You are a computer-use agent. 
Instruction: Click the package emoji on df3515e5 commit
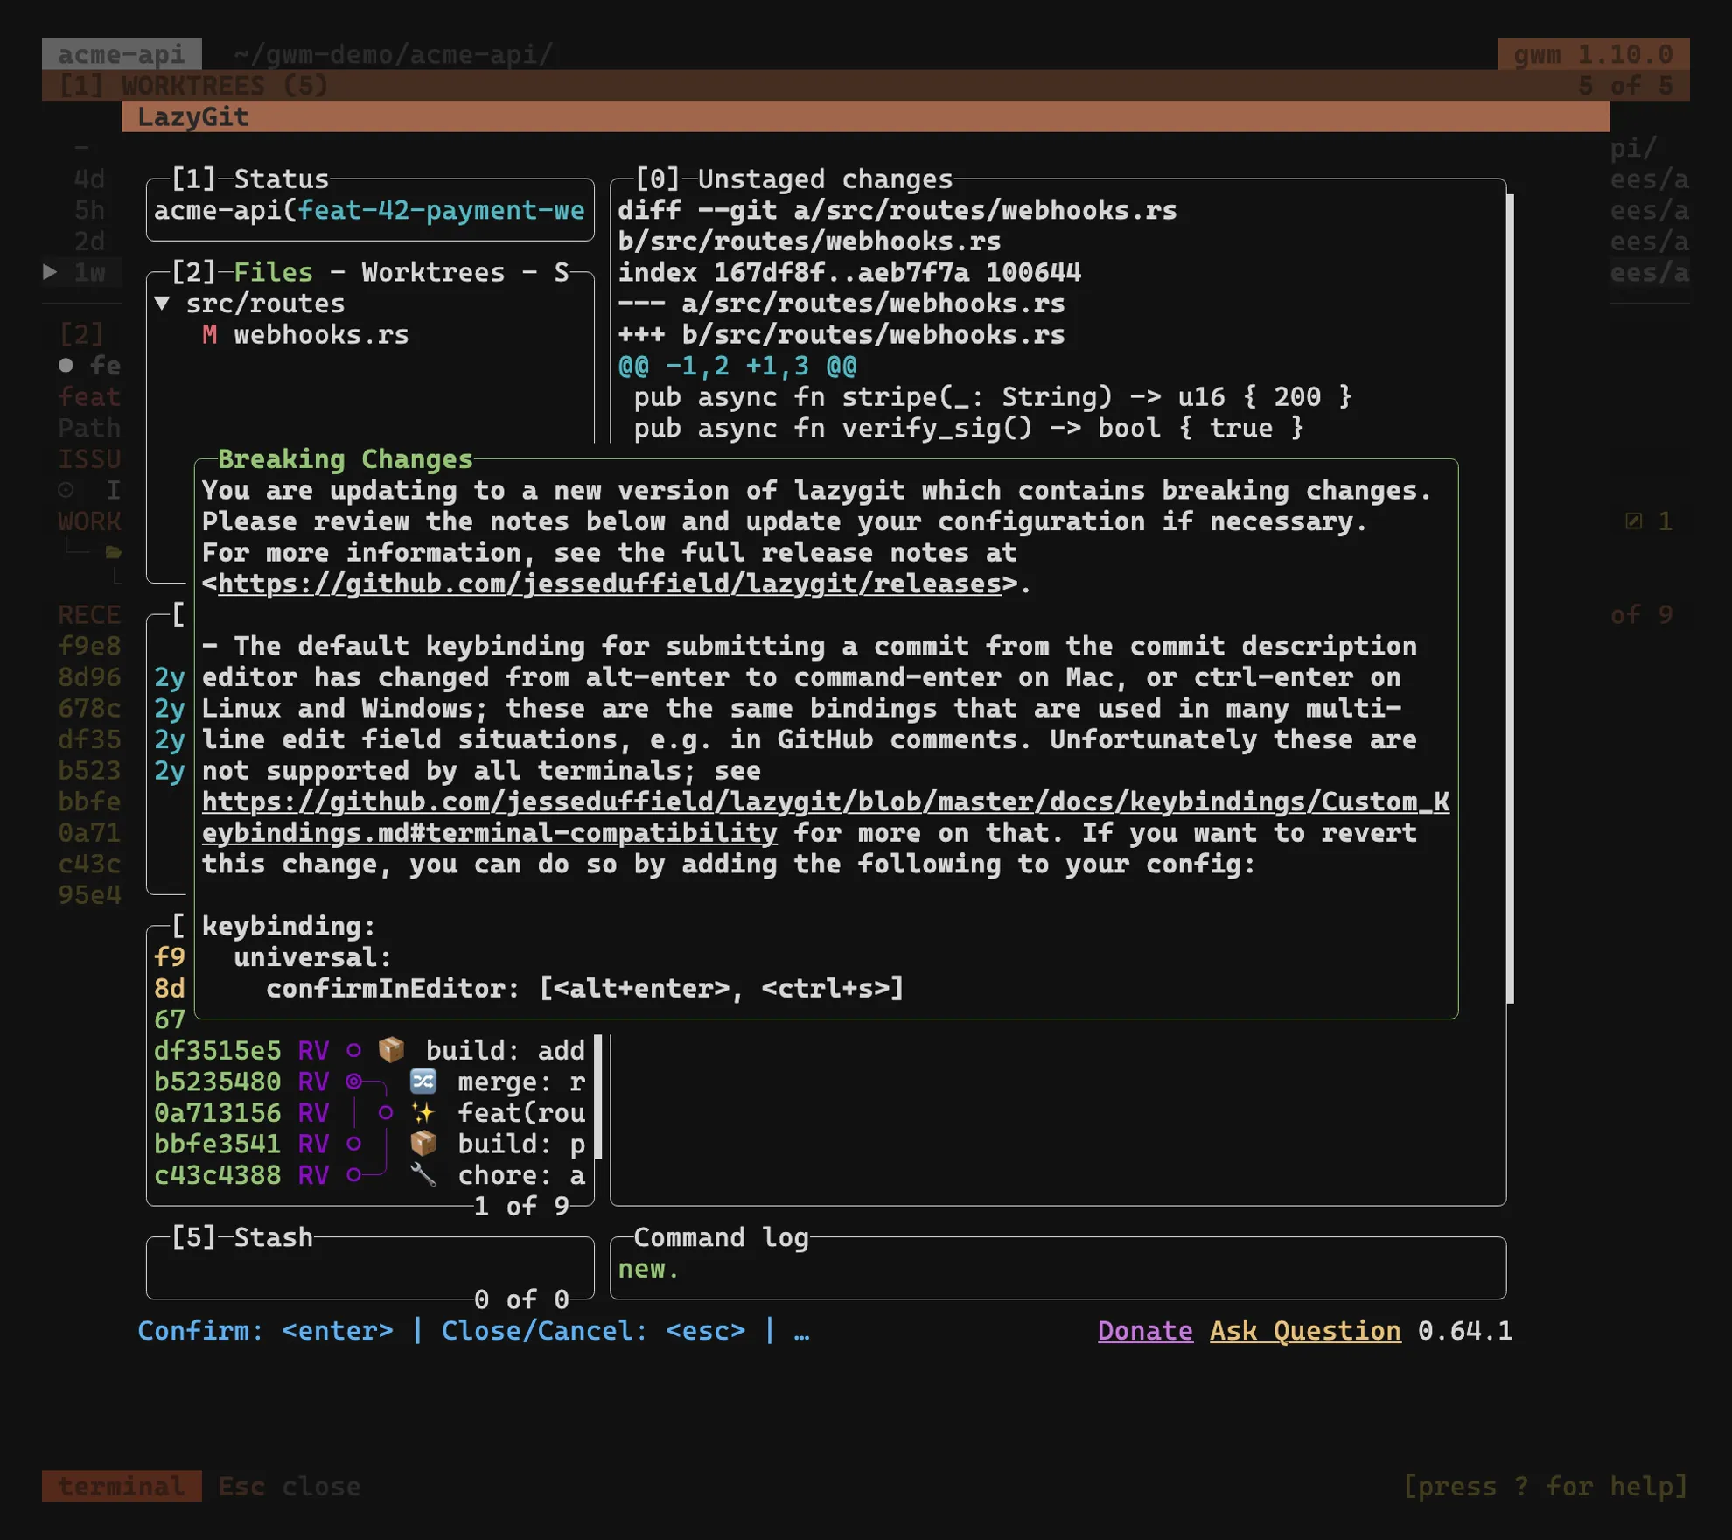point(391,1049)
